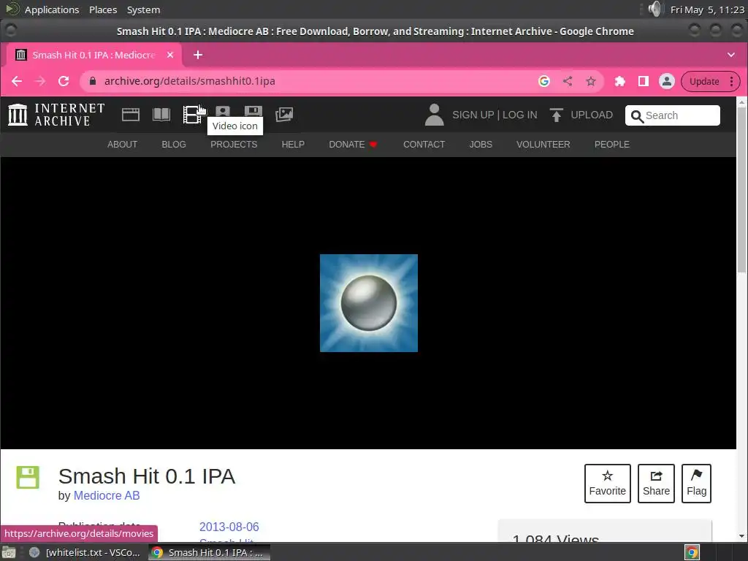Switch to whitelist.txt VSCode in taskbar

(86, 552)
